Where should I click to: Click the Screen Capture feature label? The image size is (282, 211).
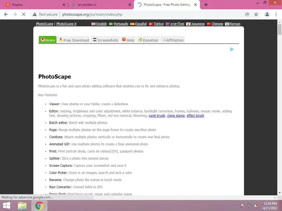(61, 165)
